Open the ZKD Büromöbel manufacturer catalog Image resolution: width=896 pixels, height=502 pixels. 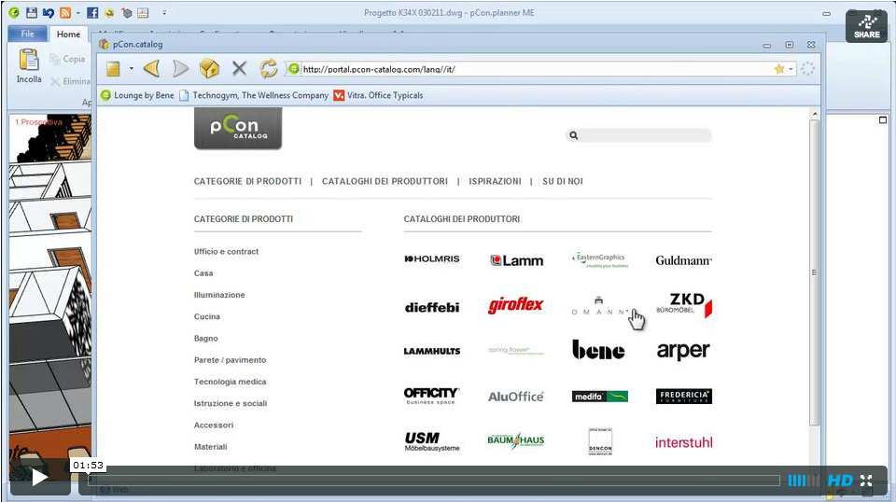tap(684, 304)
